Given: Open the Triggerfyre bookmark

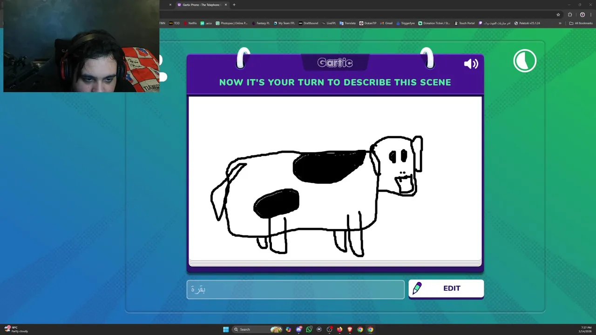Looking at the screenshot, I should click(x=405, y=23).
